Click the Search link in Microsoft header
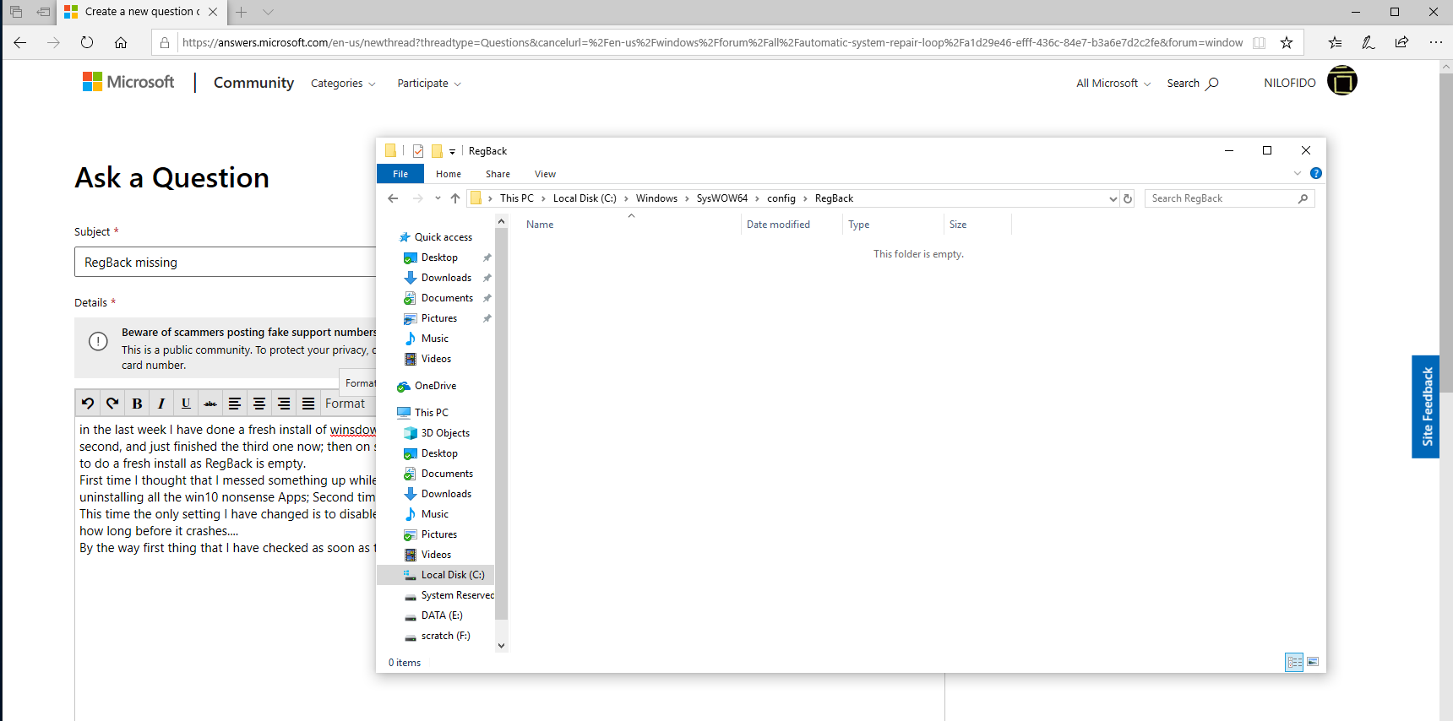The width and height of the screenshot is (1453, 721). 1193,84
